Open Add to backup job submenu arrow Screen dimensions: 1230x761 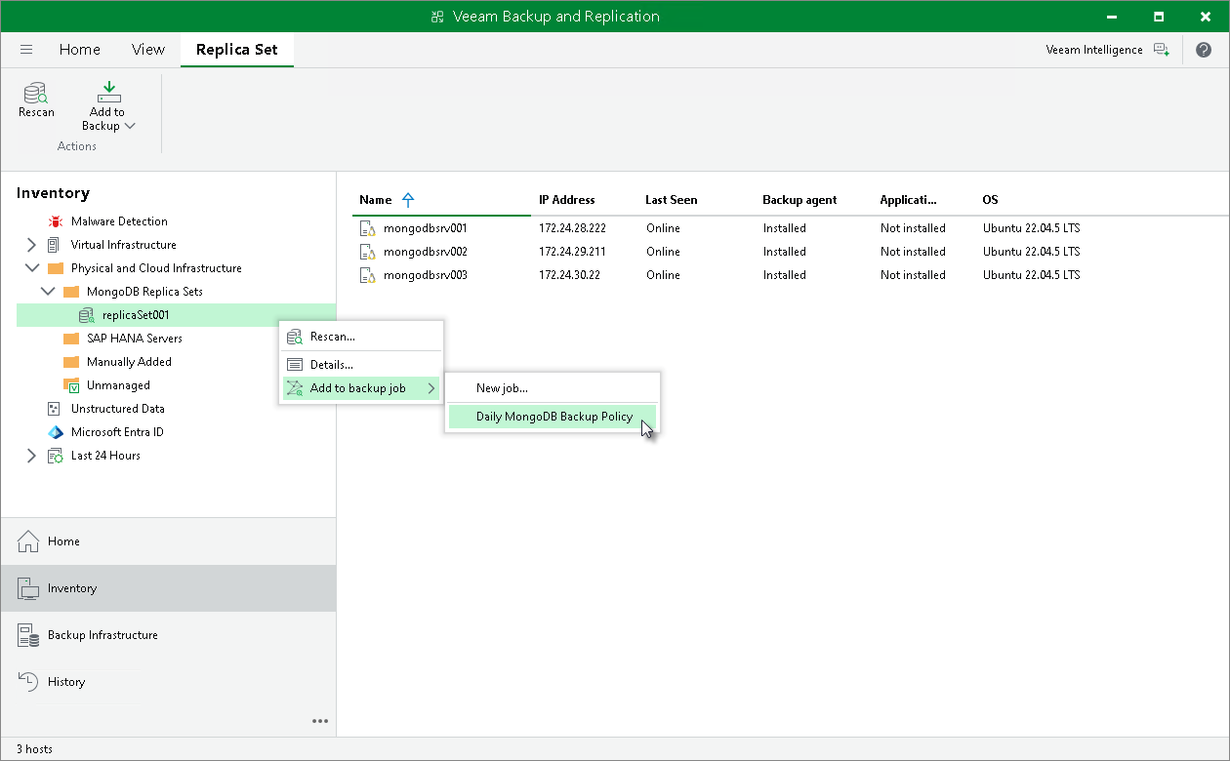pos(431,388)
